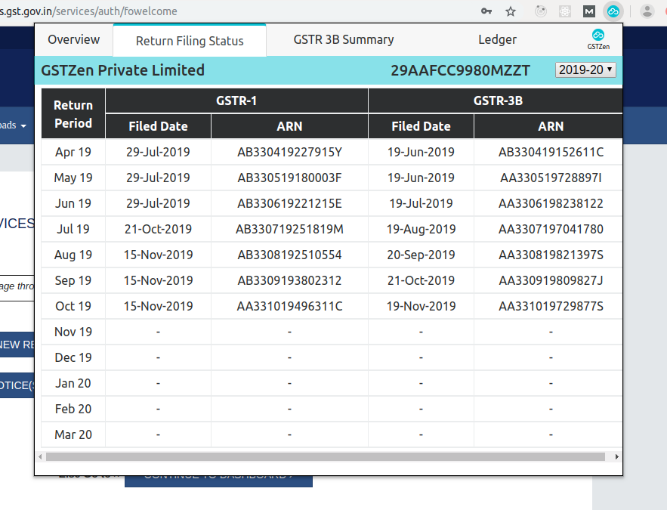Select the Sep 19 return period cell
Viewport: 667px width, 510px height.
click(x=73, y=280)
